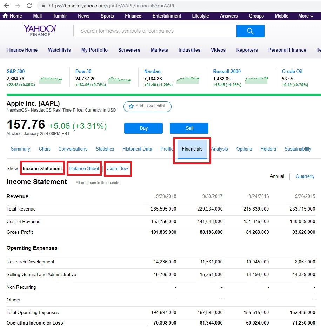Open Groups in the top bar
This screenshot has width=321, height=327.
tap(256, 16)
